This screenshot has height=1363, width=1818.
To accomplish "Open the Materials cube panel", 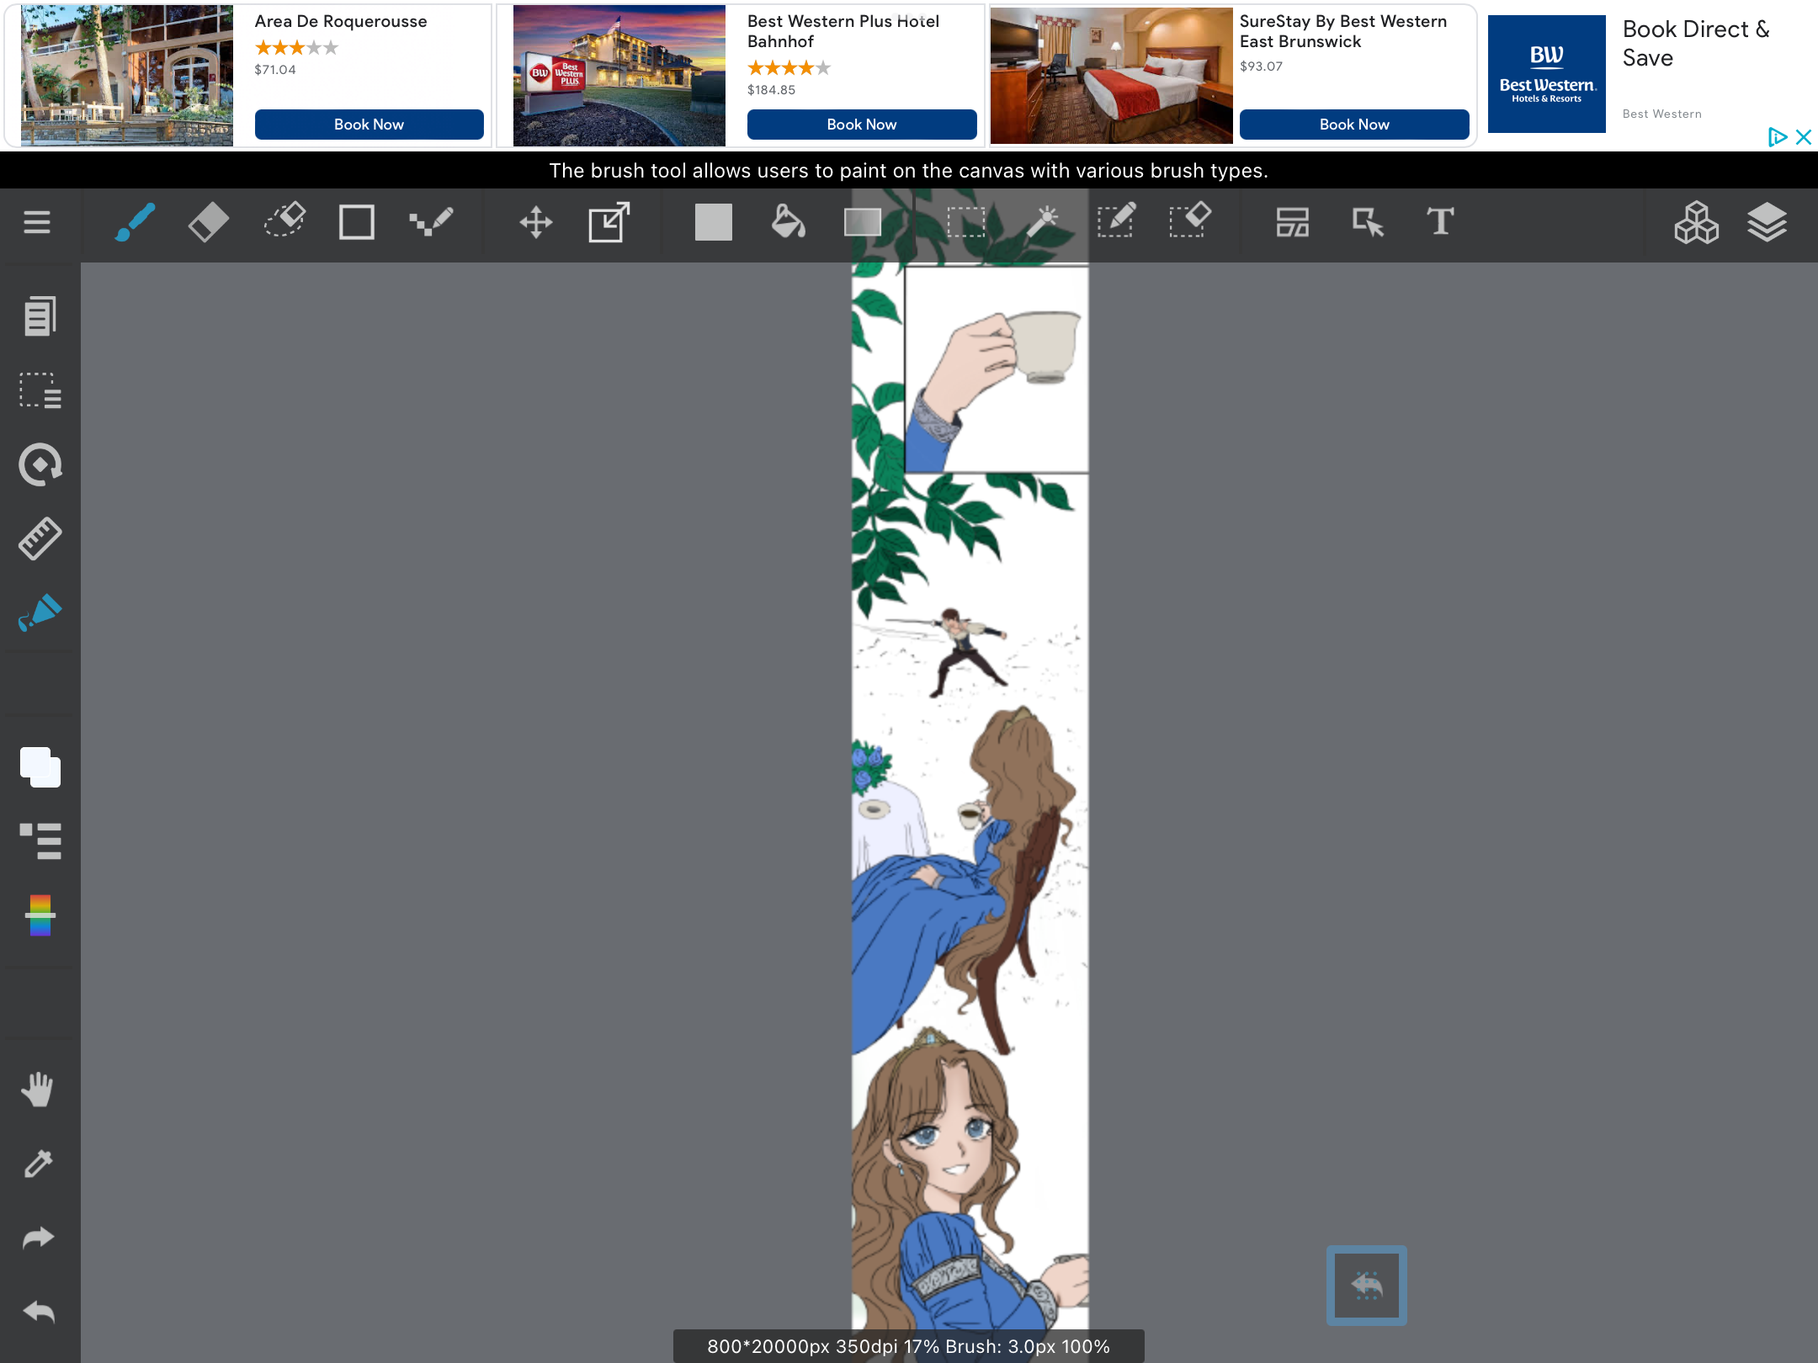I will point(1696,222).
